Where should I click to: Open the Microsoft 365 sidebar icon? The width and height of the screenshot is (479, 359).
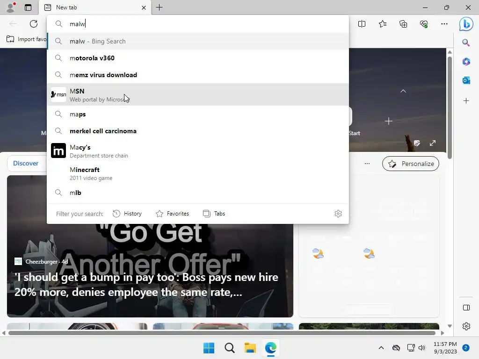click(x=466, y=62)
